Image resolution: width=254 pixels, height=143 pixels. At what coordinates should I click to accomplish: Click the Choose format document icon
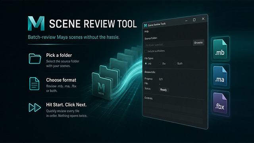[35, 84]
